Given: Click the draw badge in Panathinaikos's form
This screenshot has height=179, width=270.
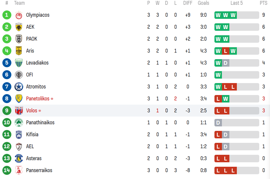Looking at the screenshot, I should 218,123.
